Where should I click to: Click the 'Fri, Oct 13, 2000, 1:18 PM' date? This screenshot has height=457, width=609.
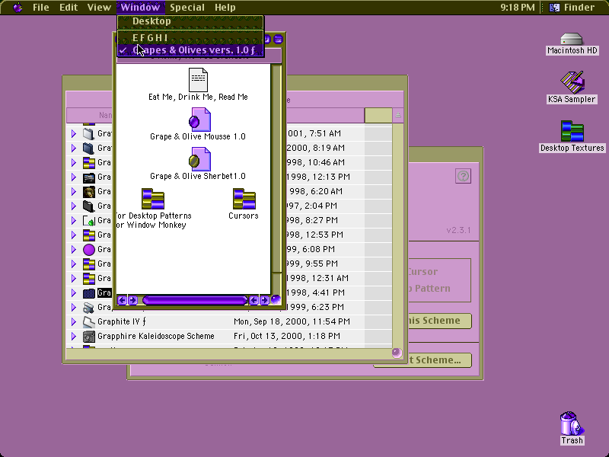coord(287,336)
